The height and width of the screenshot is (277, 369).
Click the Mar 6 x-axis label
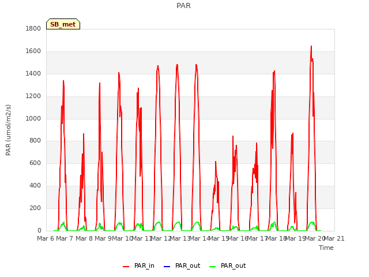click(x=46, y=238)
